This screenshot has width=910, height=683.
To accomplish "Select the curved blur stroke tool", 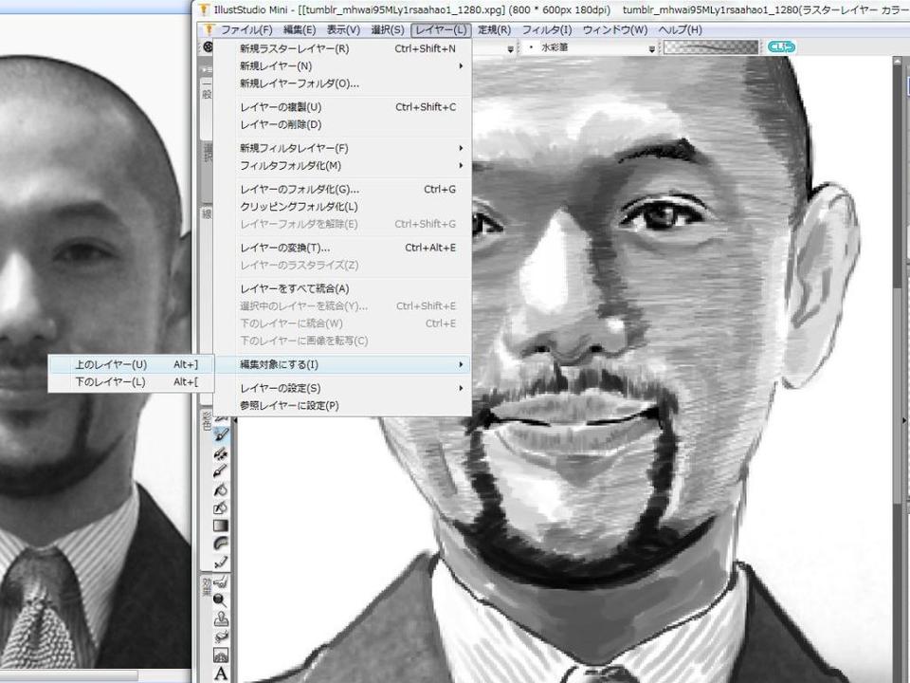I will tap(221, 544).
